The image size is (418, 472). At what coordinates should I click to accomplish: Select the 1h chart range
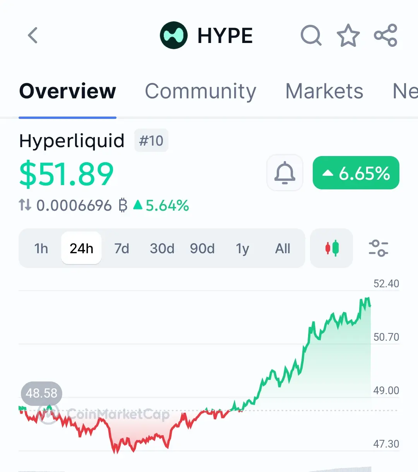click(x=41, y=248)
